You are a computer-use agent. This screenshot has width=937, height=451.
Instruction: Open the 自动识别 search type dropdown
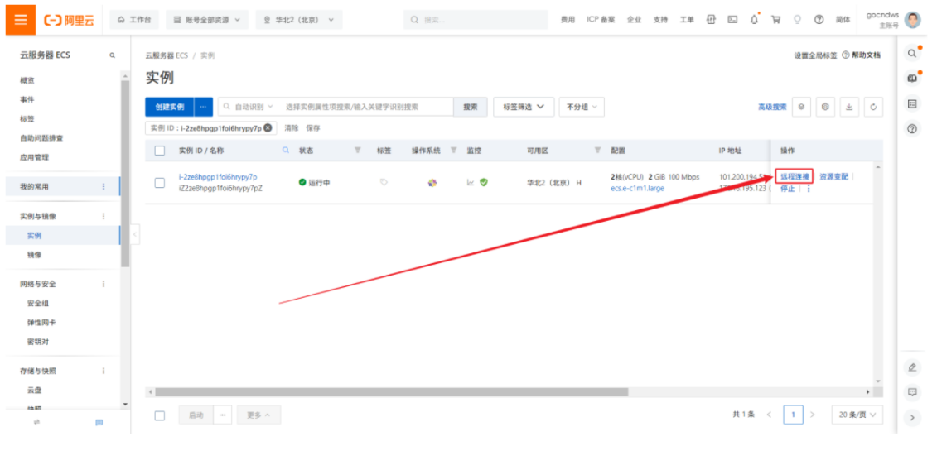click(x=248, y=107)
